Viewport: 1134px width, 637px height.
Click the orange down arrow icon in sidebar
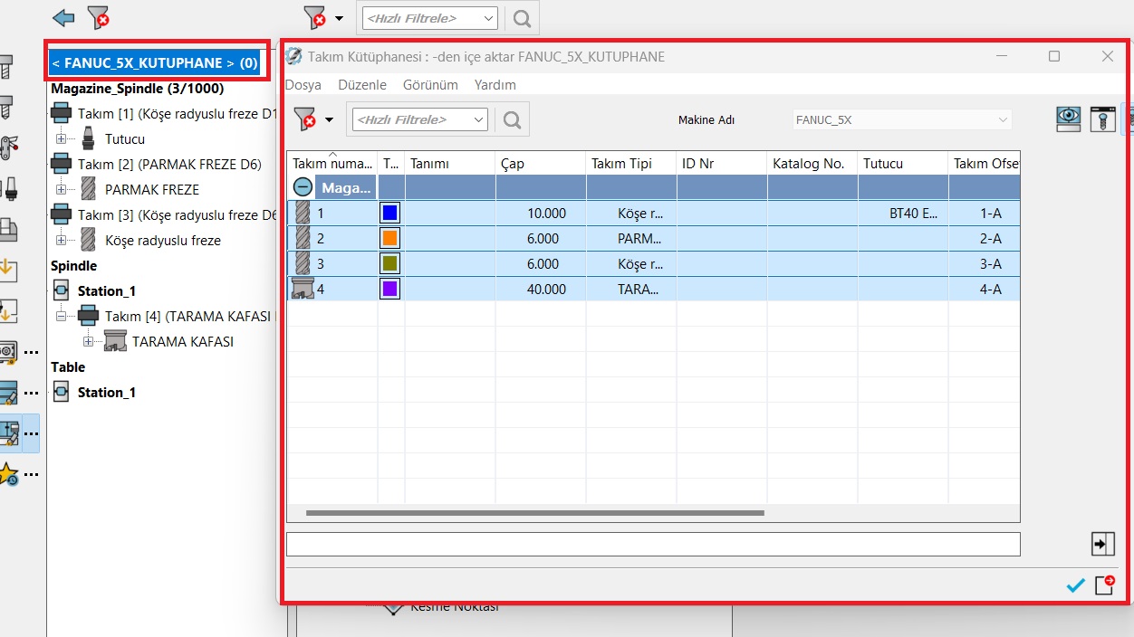pos(7,270)
